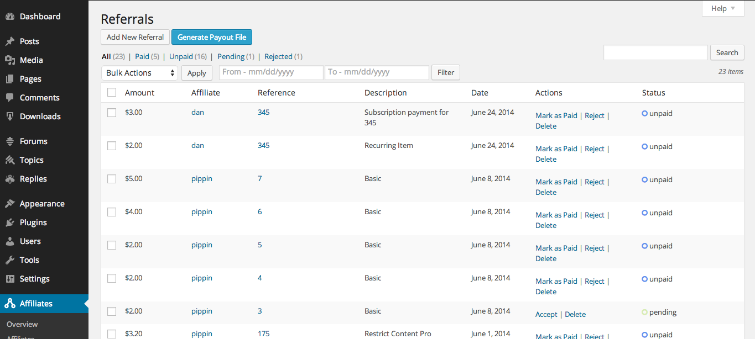
Task: Click unpaid status circle in $3.00 row
Action: coord(644,113)
